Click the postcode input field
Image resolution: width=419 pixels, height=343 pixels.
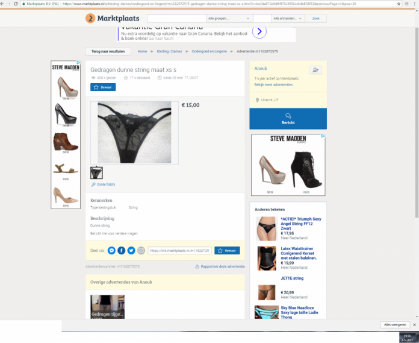point(262,19)
